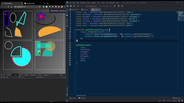Switch to DevTools Network tab
The image size is (184, 103).
click(26, 75)
